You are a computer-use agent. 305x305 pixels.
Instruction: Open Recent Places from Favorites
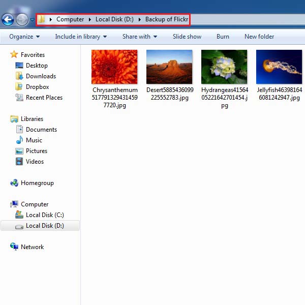(44, 98)
